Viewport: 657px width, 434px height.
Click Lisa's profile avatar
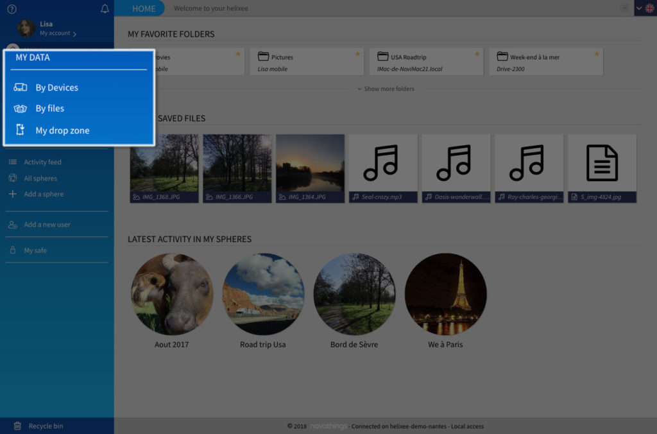click(26, 28)
